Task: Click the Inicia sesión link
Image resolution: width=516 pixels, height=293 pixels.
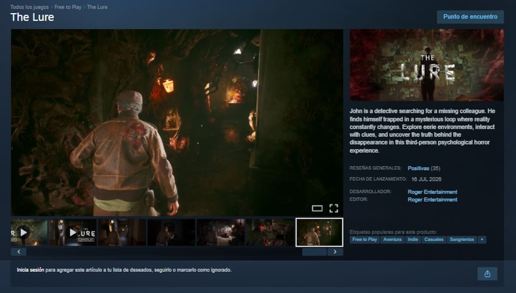Action: [30, 270]
